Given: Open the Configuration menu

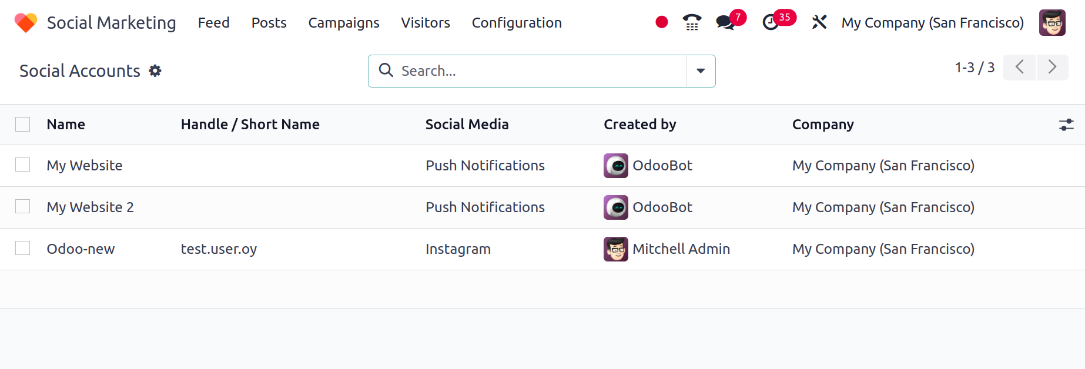Looking at the screenshot, I should pyautogui.click(x=517, y=23).
